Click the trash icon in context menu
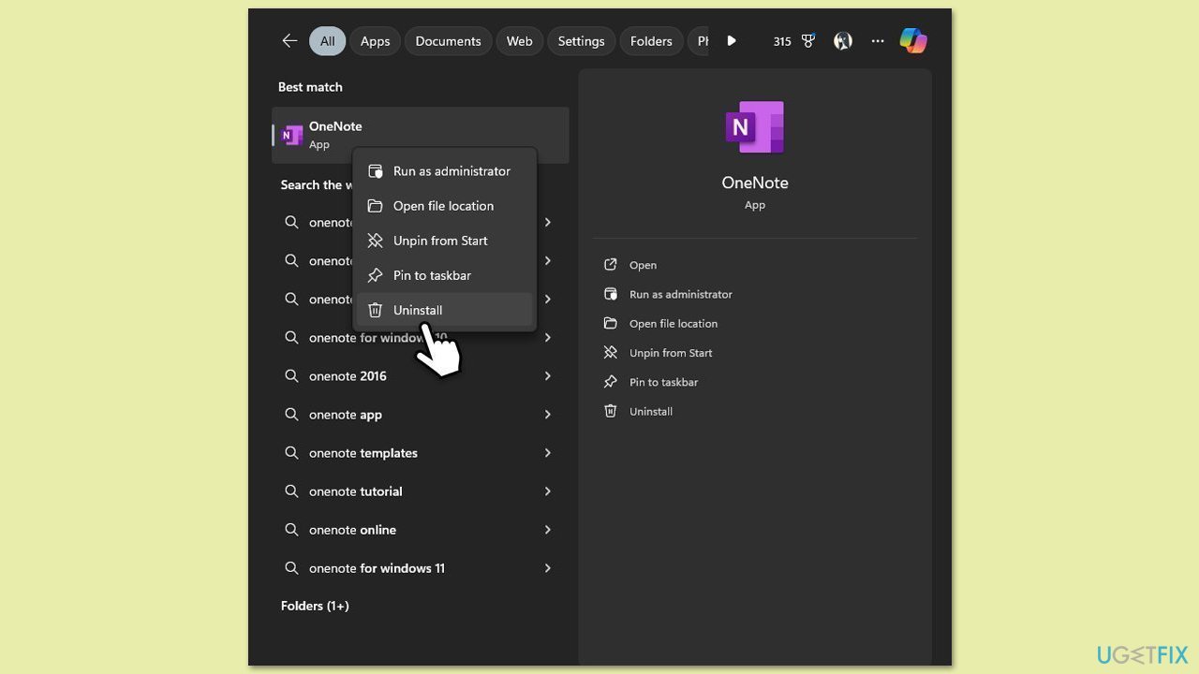 (x=376, y=310)
